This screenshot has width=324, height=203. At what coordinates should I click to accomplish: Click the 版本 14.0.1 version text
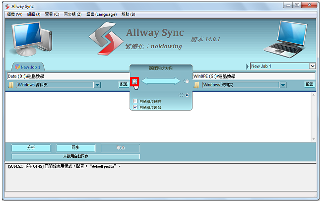(205, 39)
